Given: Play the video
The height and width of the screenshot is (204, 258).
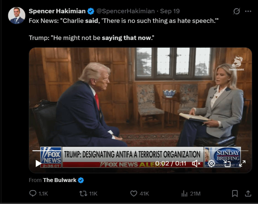Looking at the screenshot, I should click(38, 164).
